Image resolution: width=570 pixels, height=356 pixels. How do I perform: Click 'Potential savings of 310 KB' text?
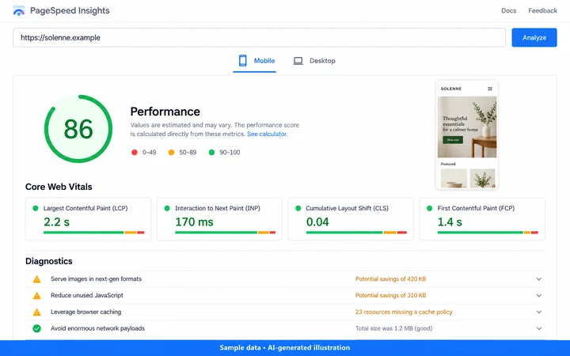coord(390,295)
